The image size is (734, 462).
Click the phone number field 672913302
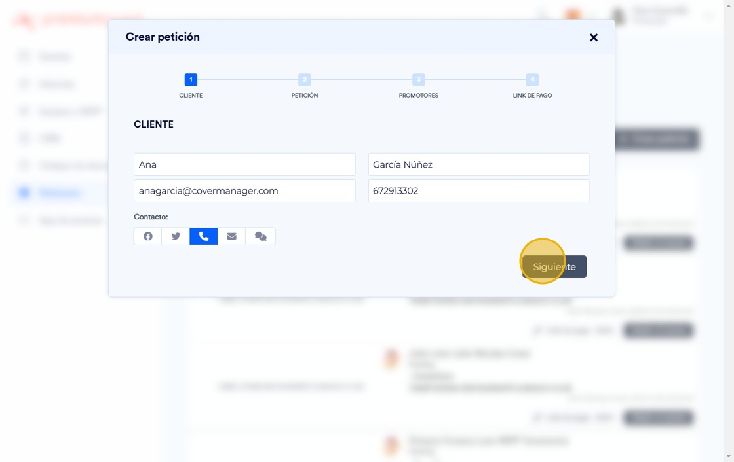tap(478, 191)
